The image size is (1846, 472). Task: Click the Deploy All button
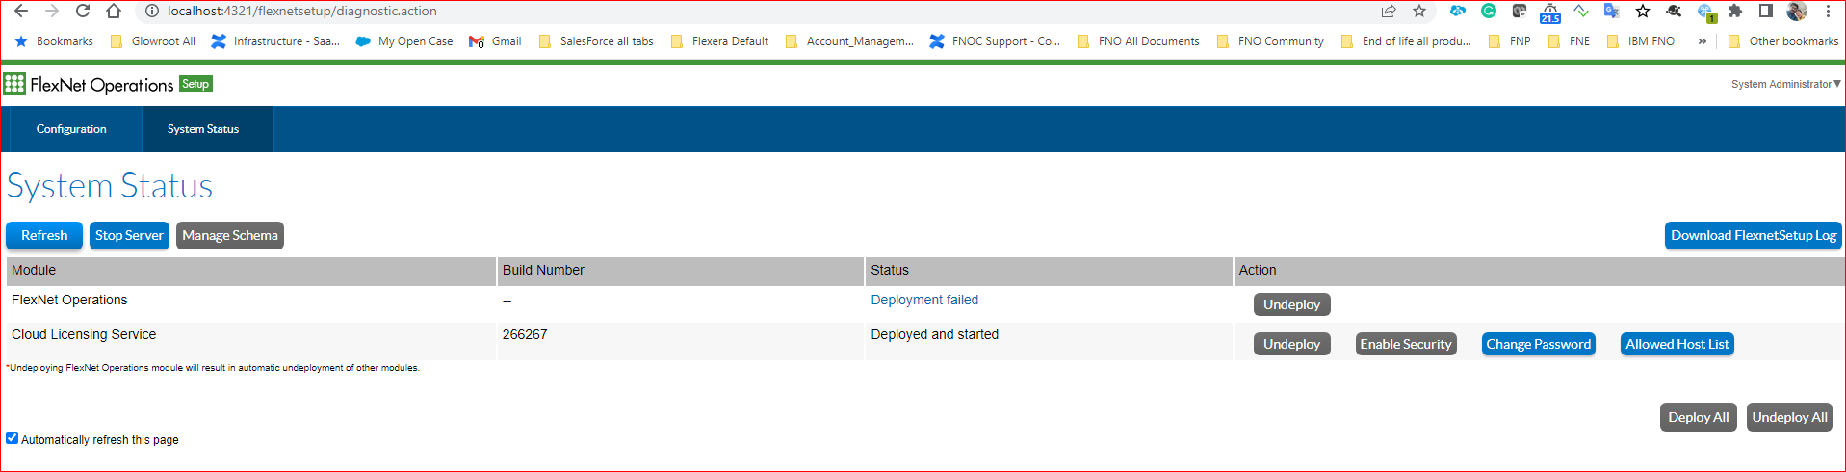(x=1699, y=417)
